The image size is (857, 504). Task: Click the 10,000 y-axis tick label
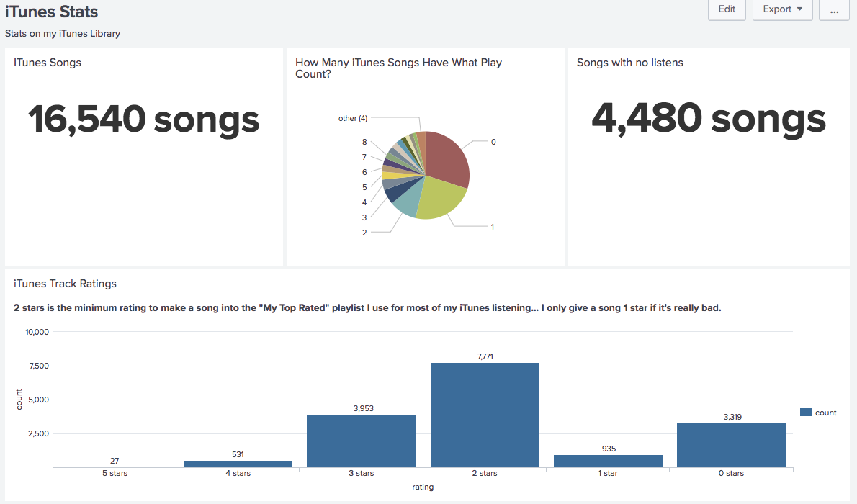[37, 332]
